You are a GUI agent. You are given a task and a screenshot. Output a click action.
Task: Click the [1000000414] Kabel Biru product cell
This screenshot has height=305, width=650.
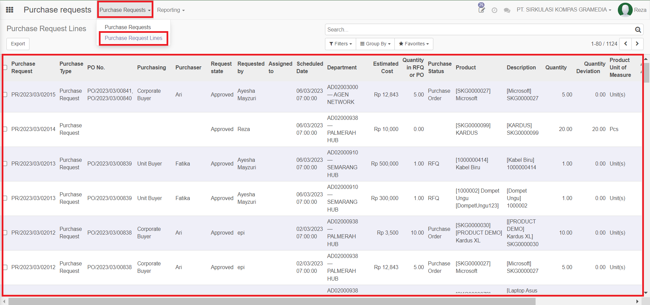coord(472,164)
